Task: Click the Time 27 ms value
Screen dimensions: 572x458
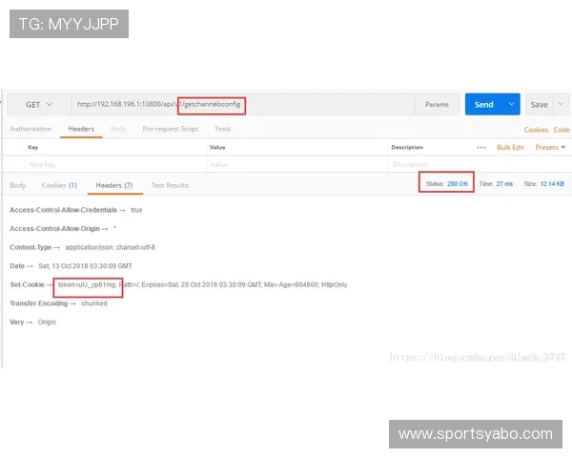Action: [504, 184]
